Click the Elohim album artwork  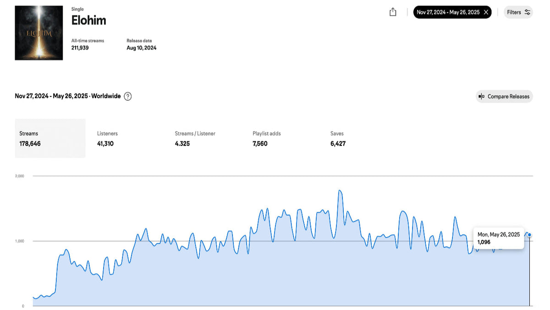pyautogui.click(x=39, y=33)
